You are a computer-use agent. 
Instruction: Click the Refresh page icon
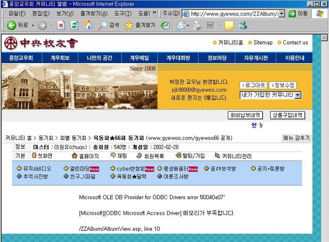tap(74, 25)
